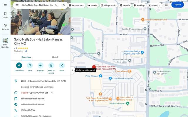188x117 pixels.
Task: Filter by Pharmacies chip
Action: point(153,5)
